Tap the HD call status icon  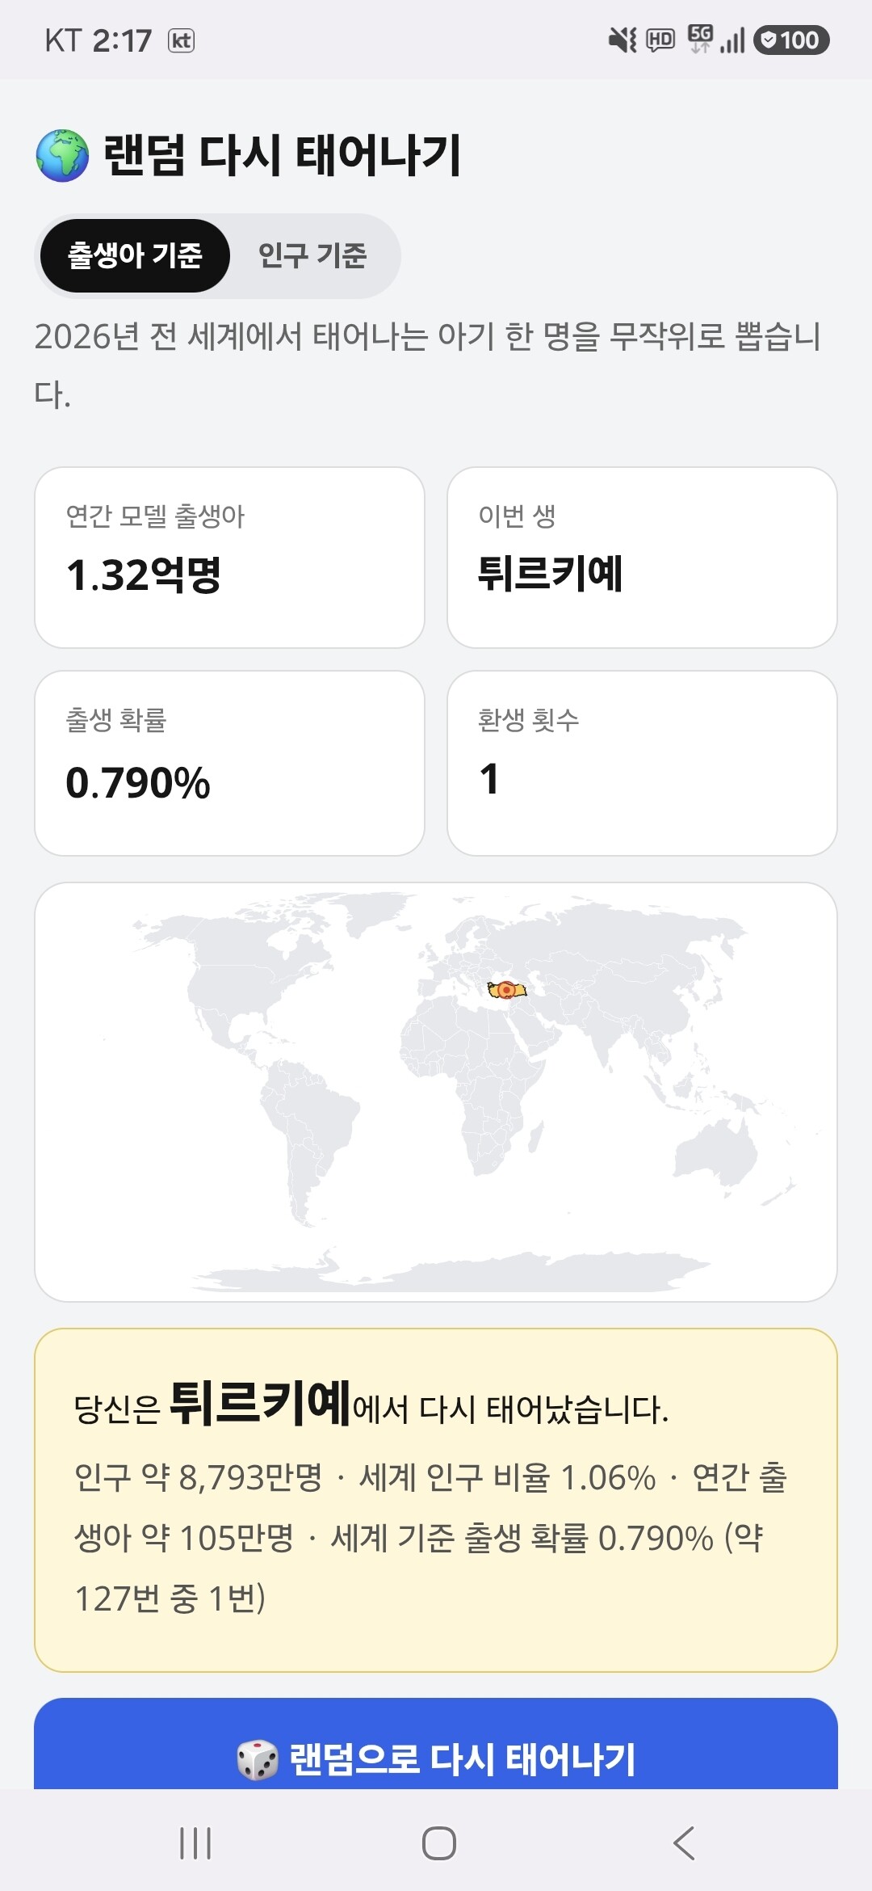[x=660, y=40]
